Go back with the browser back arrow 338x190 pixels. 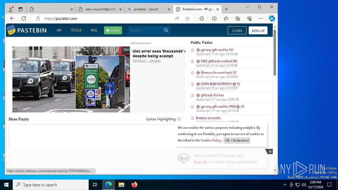click(x=12, y=18)
